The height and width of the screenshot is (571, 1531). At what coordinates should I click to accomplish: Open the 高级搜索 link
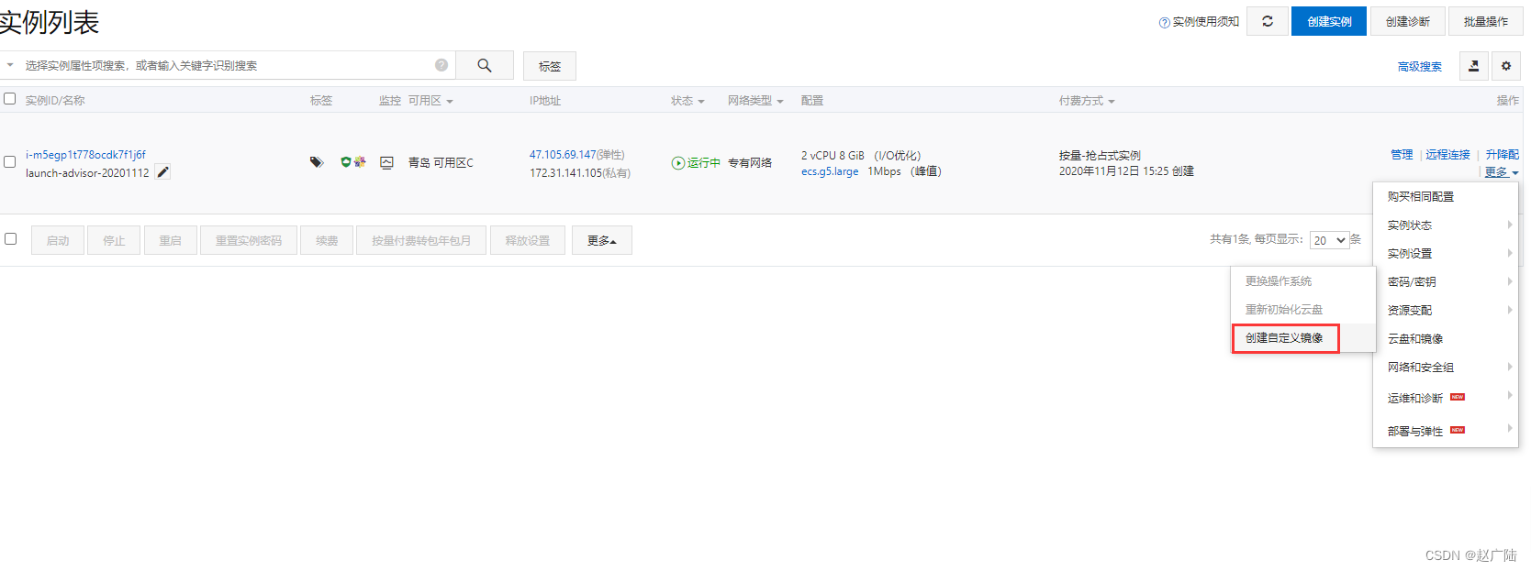(x=1420, y=67)
